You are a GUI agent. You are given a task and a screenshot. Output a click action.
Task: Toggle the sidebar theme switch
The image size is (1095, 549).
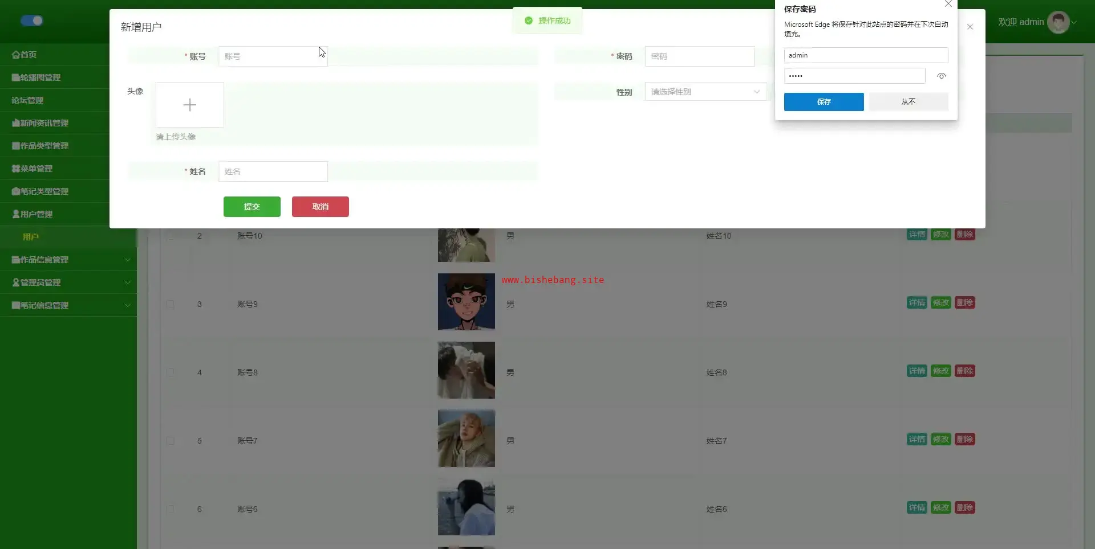coord(32,21)
